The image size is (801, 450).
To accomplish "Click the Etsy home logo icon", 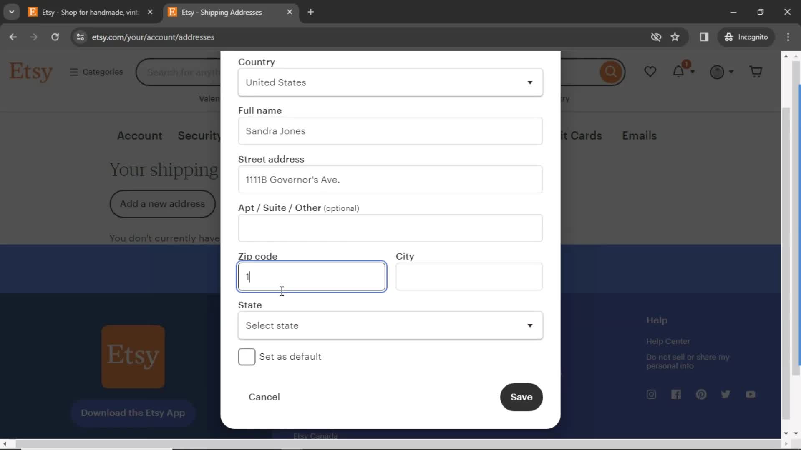I will tap(30, 72).
